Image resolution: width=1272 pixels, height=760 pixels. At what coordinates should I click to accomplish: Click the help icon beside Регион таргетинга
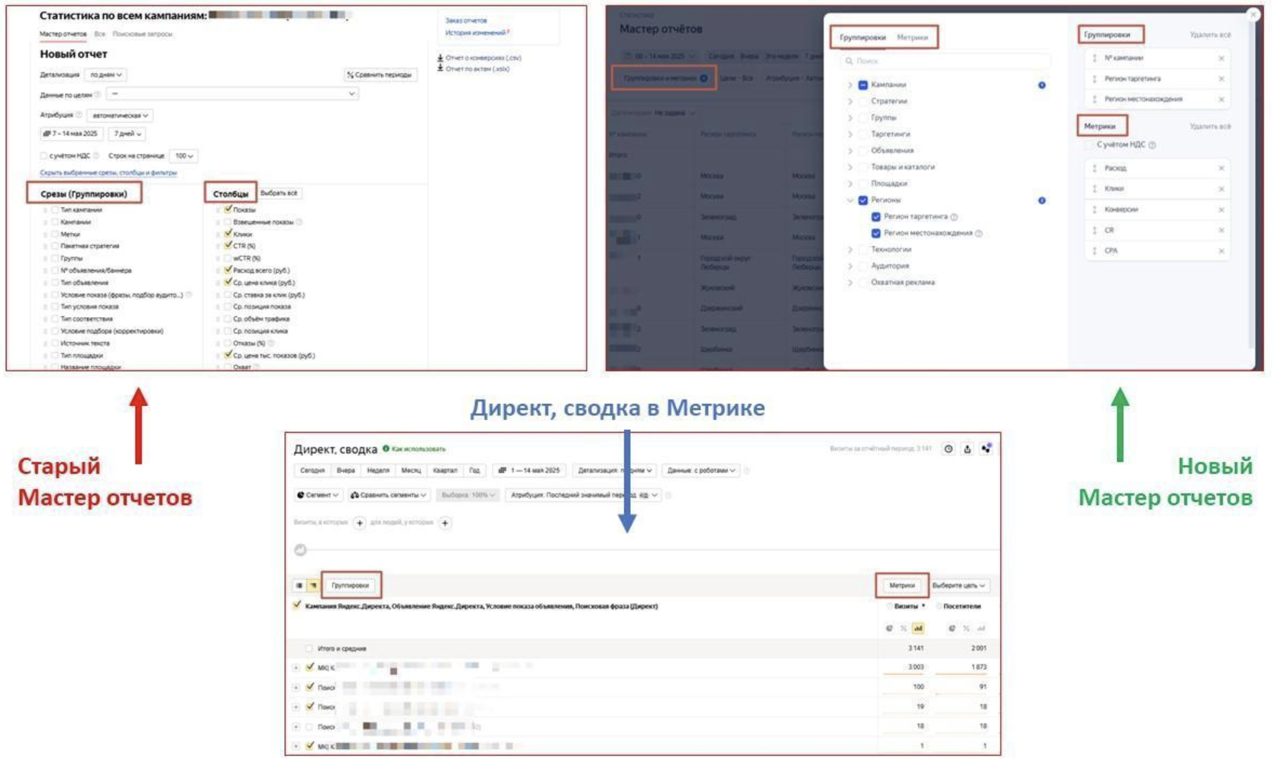click(954, 217)
